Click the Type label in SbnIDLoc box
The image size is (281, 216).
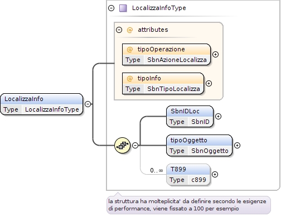point(177,122)
